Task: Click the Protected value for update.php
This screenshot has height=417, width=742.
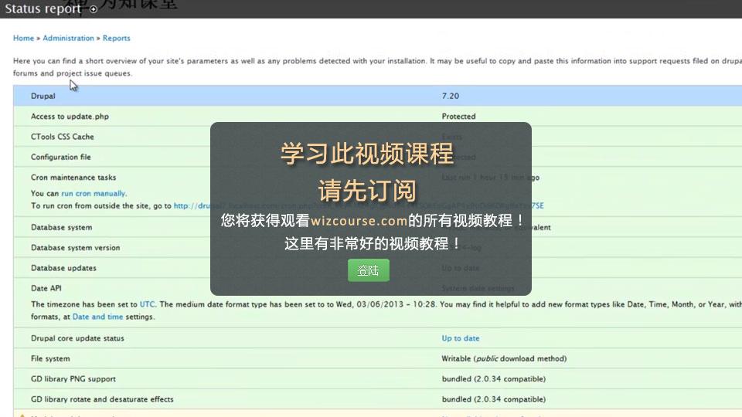Action: pyautogui.click(x=458, y=117)
